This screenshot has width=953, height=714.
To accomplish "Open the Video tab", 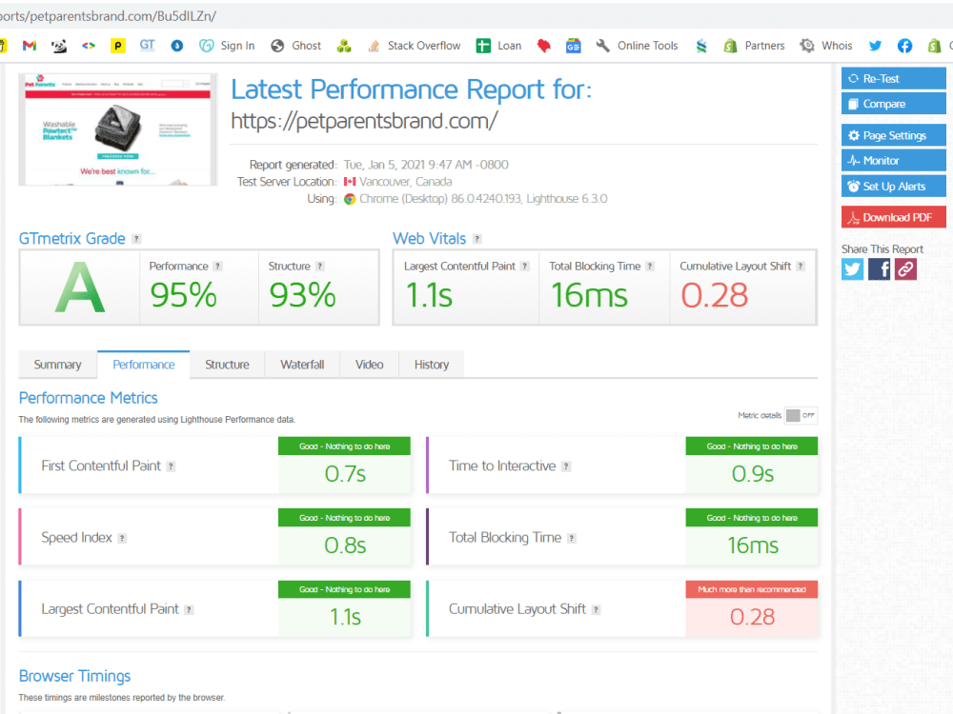I will point(369,365).
